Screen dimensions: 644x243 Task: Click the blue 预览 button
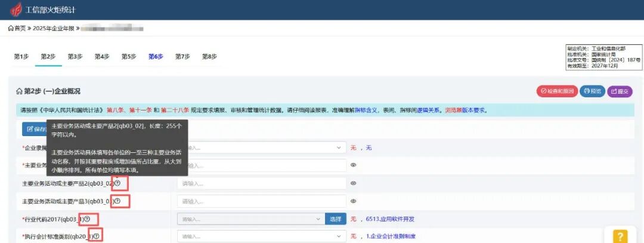(592, 91)
